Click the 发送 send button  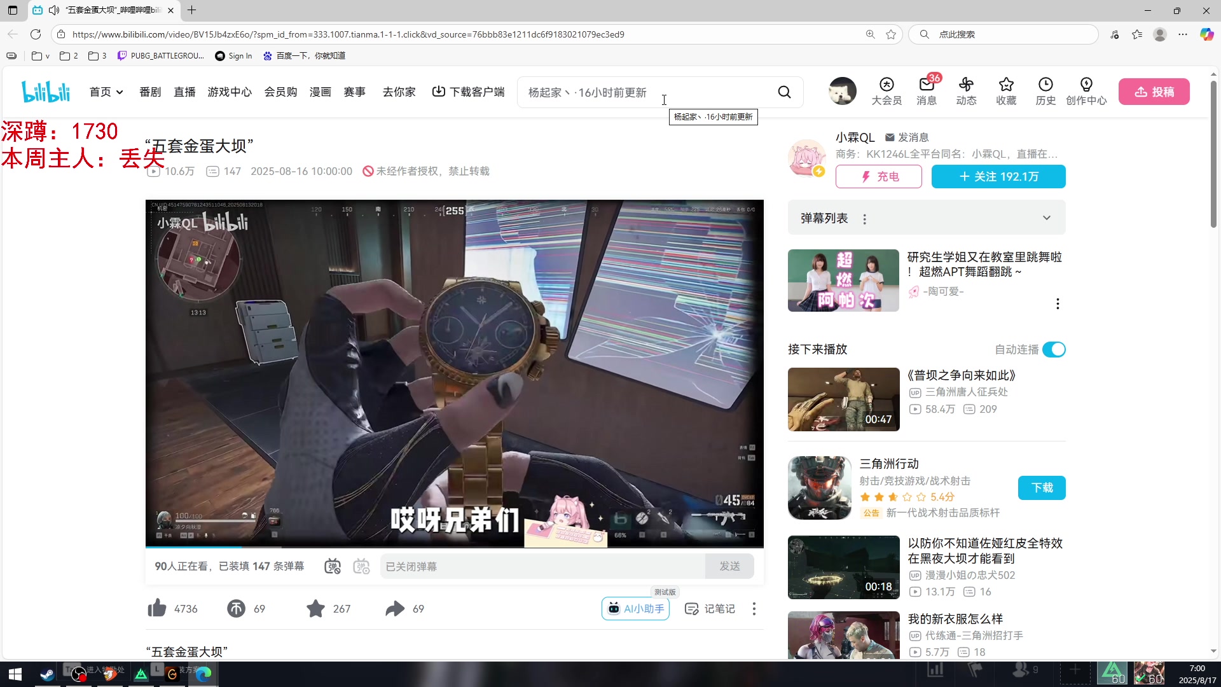tap(729, 566)
